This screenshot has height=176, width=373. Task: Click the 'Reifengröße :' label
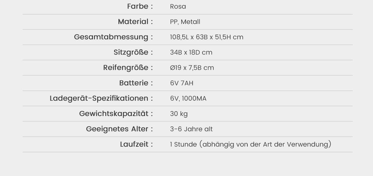tap(128, 68)
